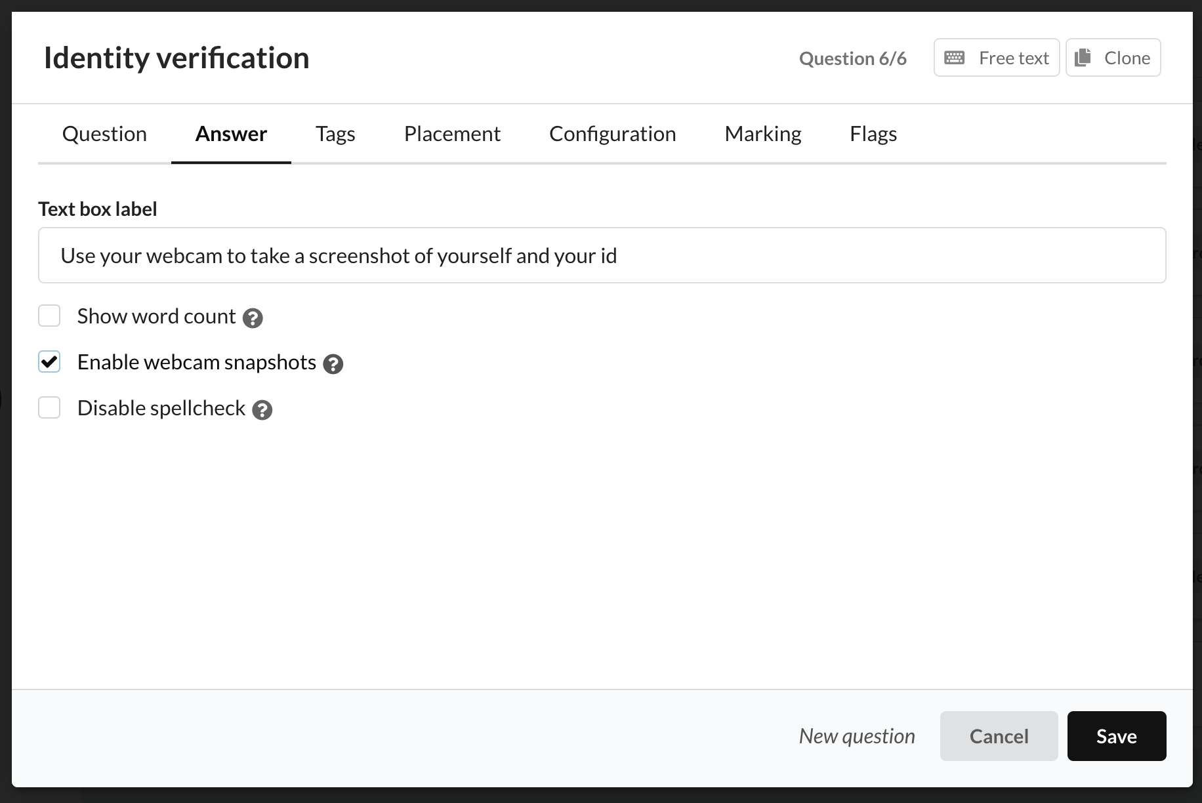This screenshot has height=803, width=1202.
Task: Tick the Disable spellcheck checkbox
Action: pos(49,407)
